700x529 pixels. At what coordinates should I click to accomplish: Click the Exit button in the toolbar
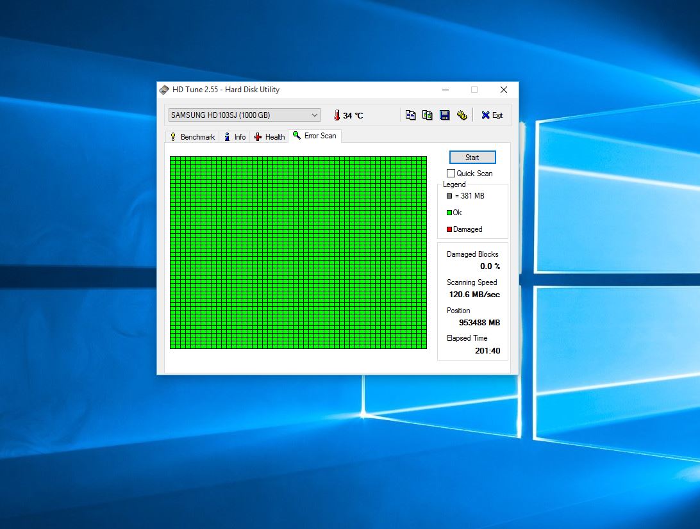click(492, 115)
